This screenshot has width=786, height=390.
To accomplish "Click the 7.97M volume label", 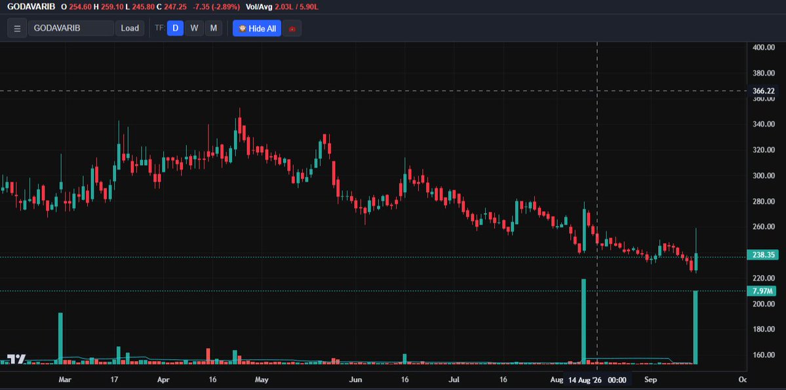I will (761, 291).
